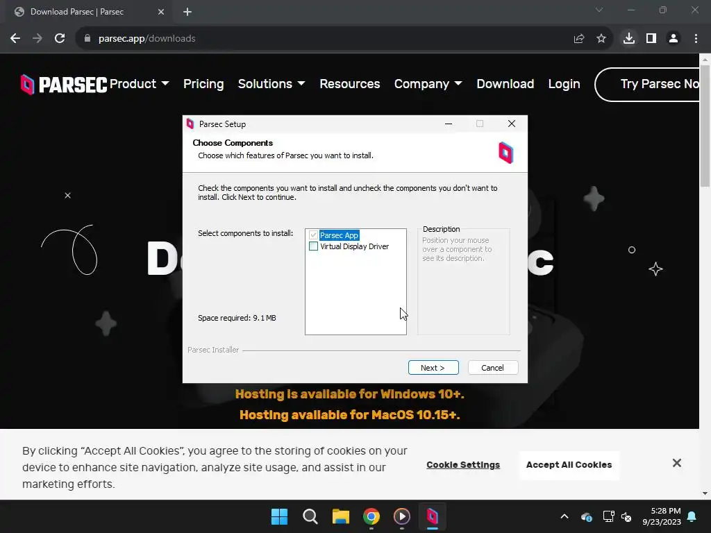Image resolution: width=711 pixels, height=533 pixels.
Task: Open clock and calendar at 5:28 PM
Action: click(x=662, y=516)
